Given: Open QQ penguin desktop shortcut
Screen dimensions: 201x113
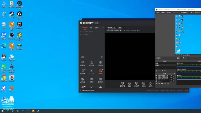Looking at the screenshot, I should click(x=4, y=57).
